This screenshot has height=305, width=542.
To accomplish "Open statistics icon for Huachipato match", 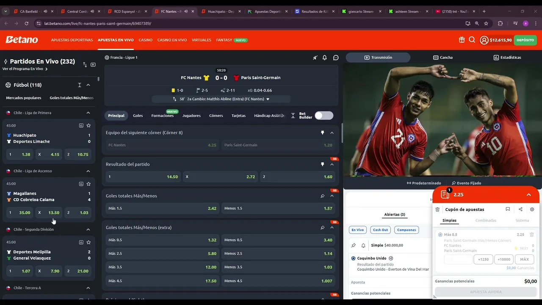I will 81,125.
